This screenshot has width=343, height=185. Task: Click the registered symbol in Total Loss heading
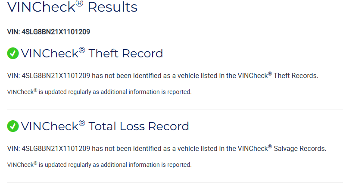click(x=81, y=123)
